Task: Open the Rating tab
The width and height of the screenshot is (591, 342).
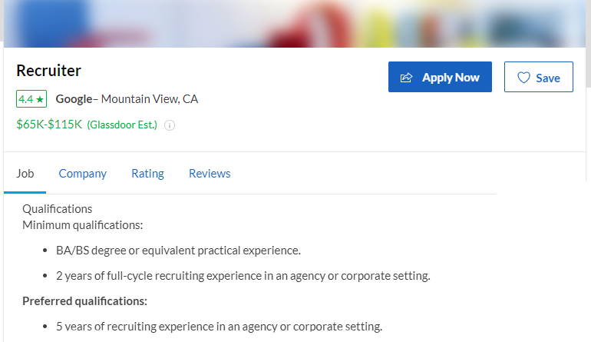Action: pos(147,174)
